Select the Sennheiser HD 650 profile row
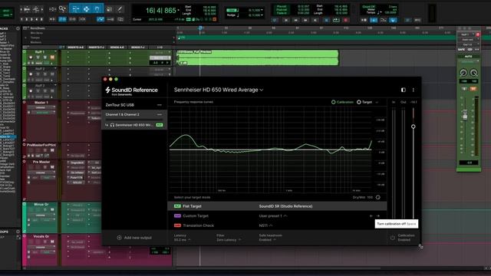 (x=134, y=125)
